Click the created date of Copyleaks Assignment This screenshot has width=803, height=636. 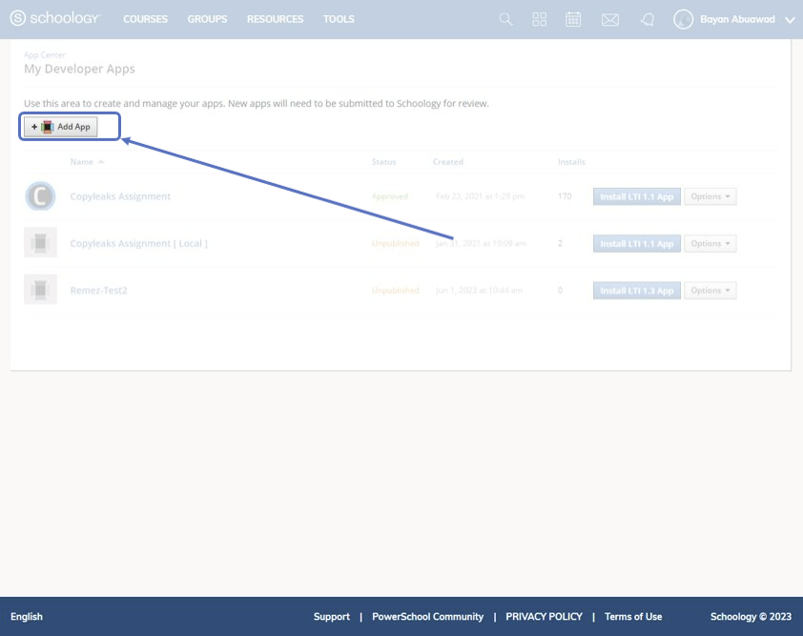point(481,196)
